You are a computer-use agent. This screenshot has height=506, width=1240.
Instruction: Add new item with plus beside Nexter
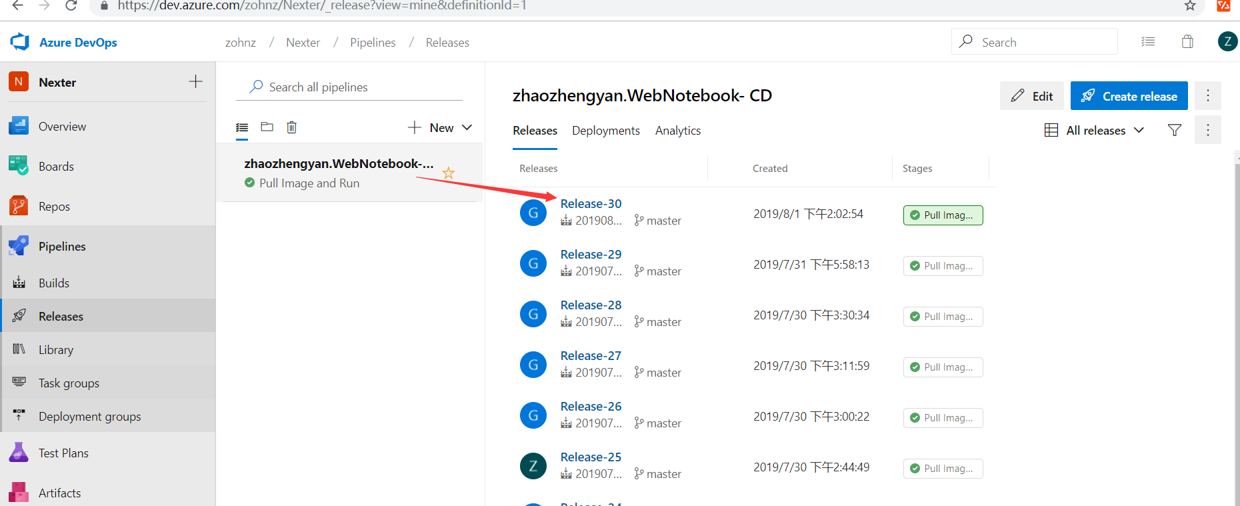click(x=195, y=82)
